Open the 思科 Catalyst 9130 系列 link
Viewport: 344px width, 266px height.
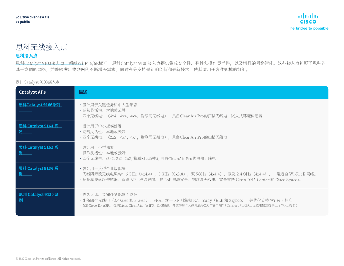(39, 197)
